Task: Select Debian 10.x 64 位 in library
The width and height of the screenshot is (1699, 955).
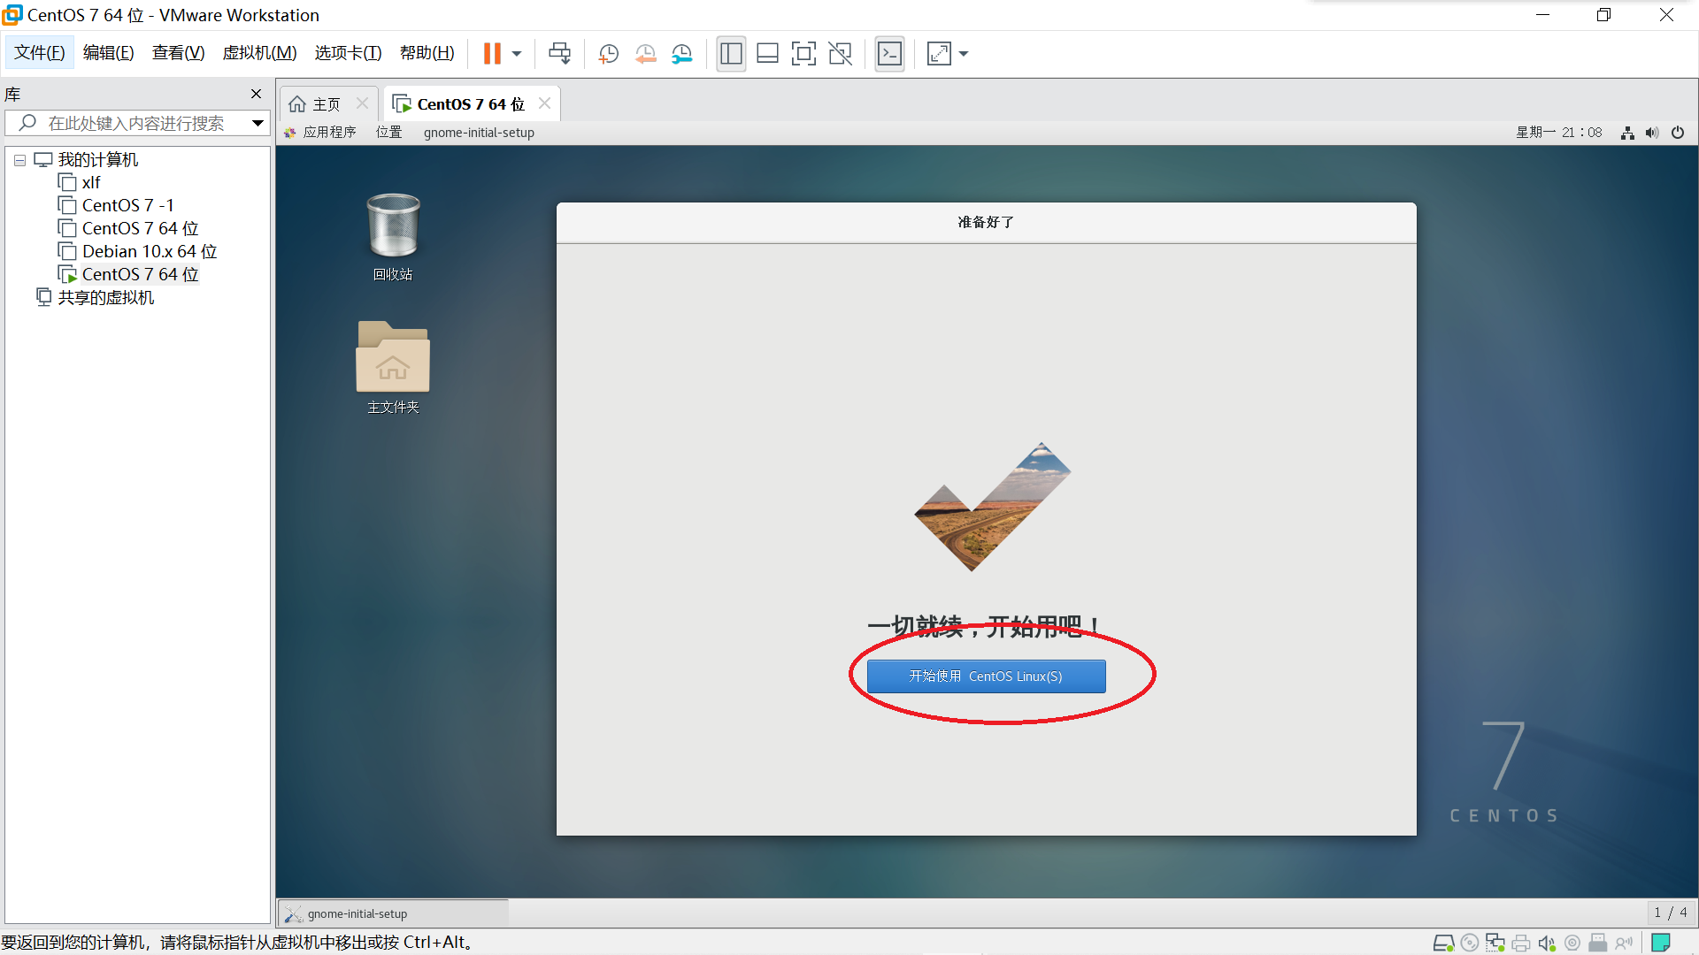Action: coord(148,251)
